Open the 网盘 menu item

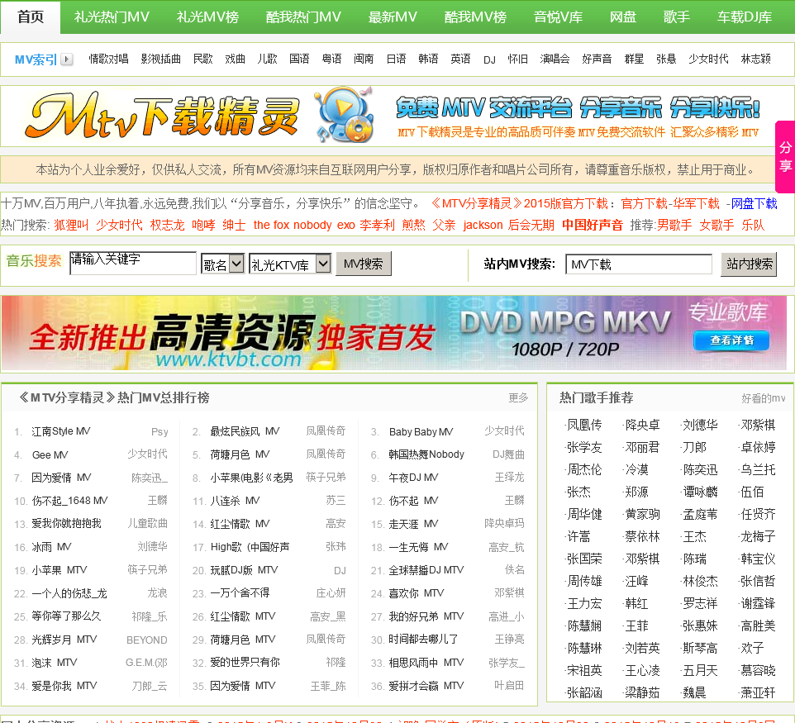(x=622, y=17)
